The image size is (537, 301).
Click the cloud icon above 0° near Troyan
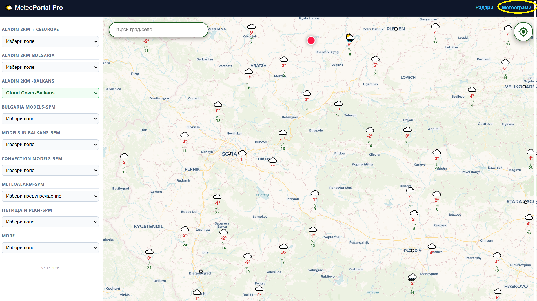click(407, 129)
